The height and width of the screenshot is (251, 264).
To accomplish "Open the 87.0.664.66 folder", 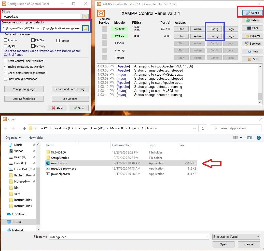I will click(x=58, y=152).
